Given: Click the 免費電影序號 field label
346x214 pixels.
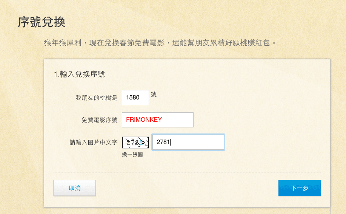Looking at the screenshot, I should pyautogui.click(x=100, y=120).
